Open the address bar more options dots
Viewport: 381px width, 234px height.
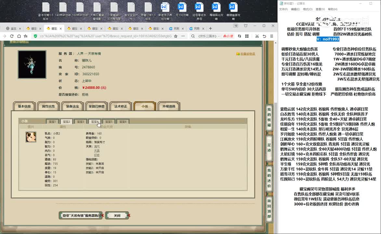click(183, 36)
